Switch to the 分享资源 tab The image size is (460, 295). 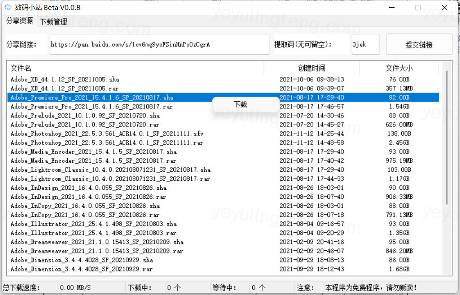[x=20, y=21]
